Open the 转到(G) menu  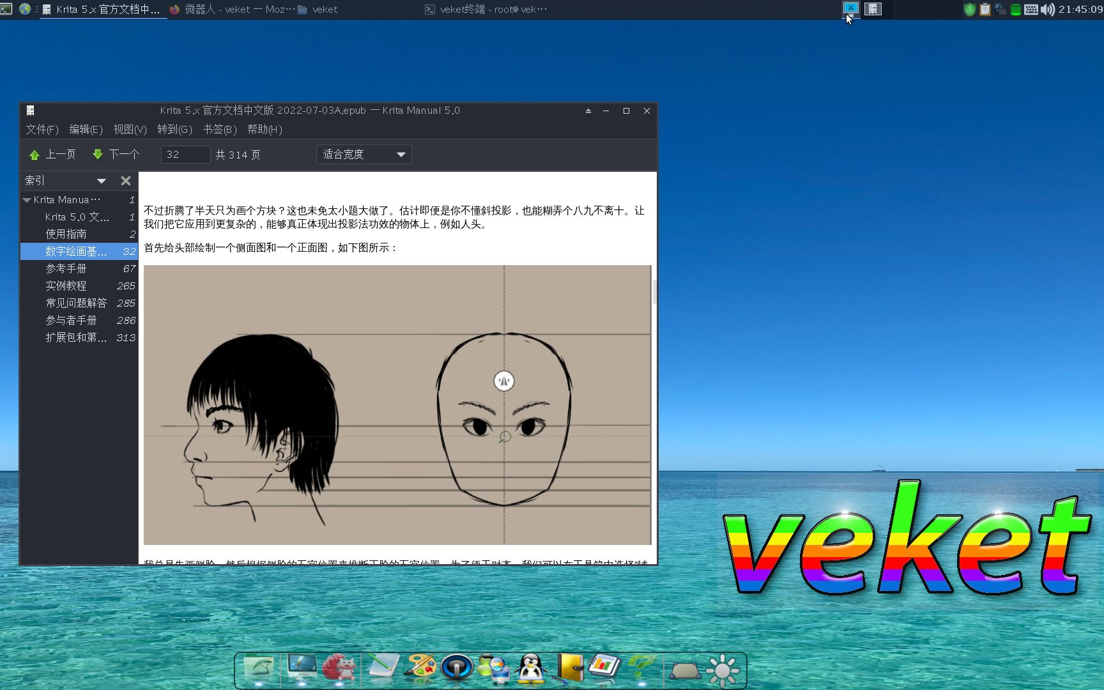pos(174,130)
